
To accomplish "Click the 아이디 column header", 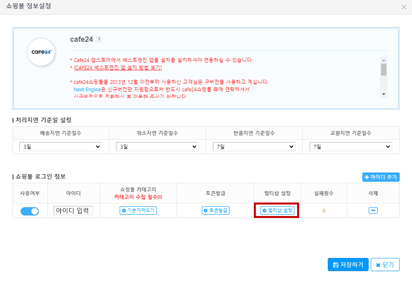I will click(x=74, y=193).
